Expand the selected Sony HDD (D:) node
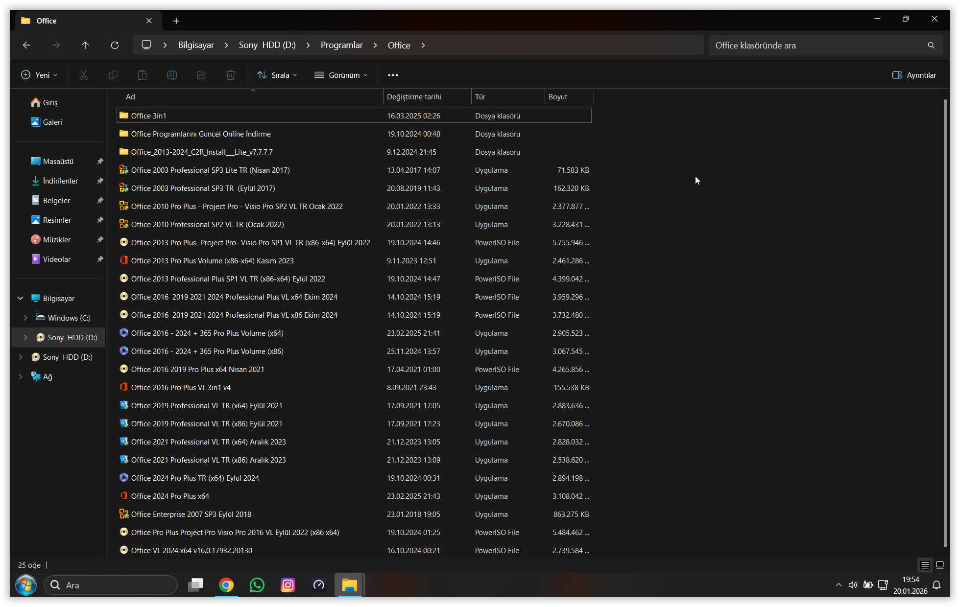Image resolution: width=960 pixels, height=607 pixels. (x=25, y=337)
